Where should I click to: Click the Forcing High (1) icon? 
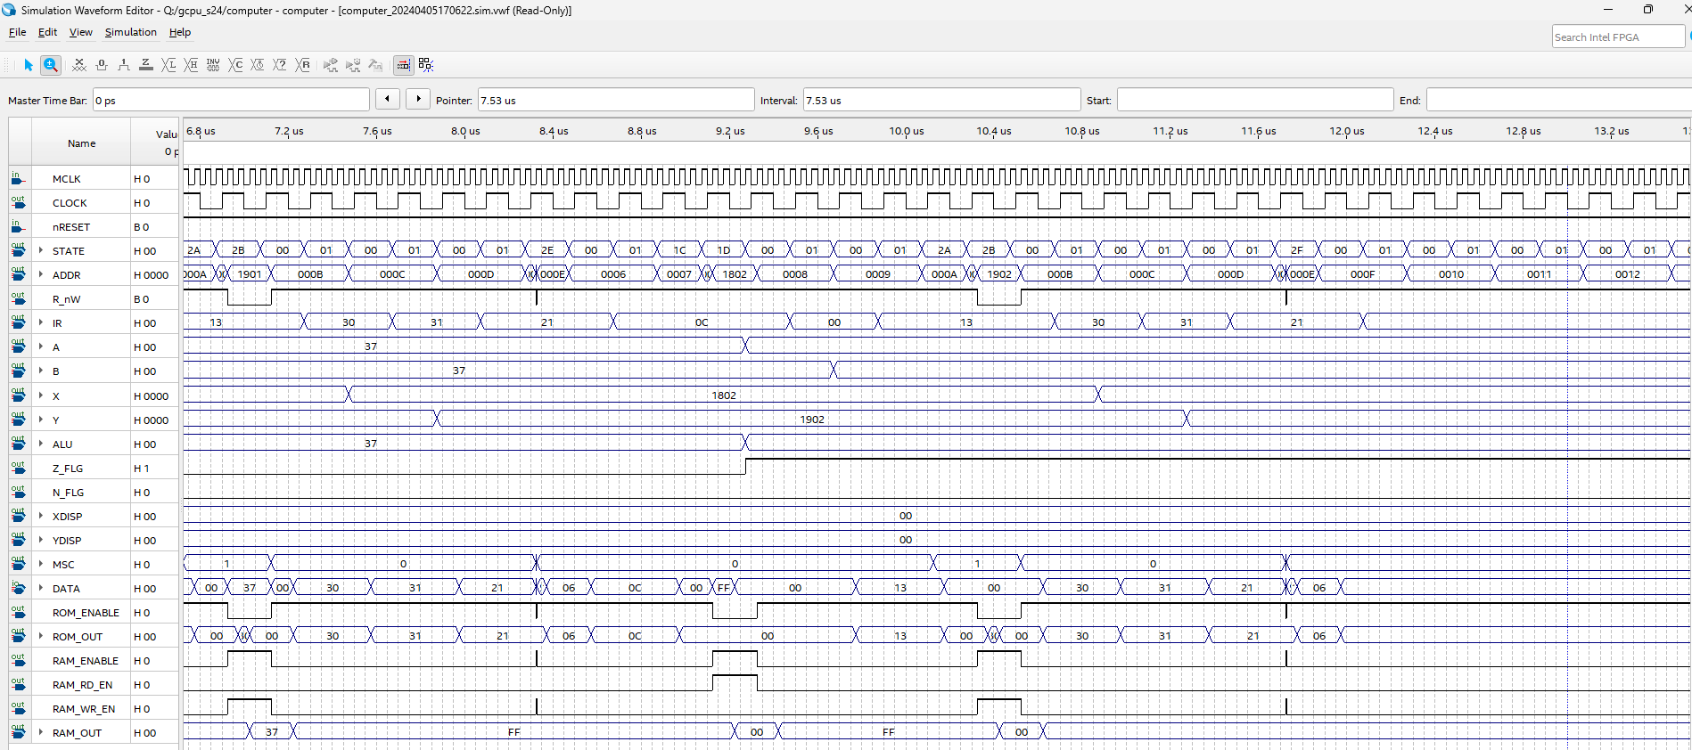(x=124, y=65)
